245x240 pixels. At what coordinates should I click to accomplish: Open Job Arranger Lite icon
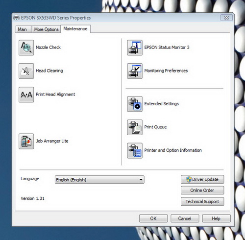(x=26, y=141)
